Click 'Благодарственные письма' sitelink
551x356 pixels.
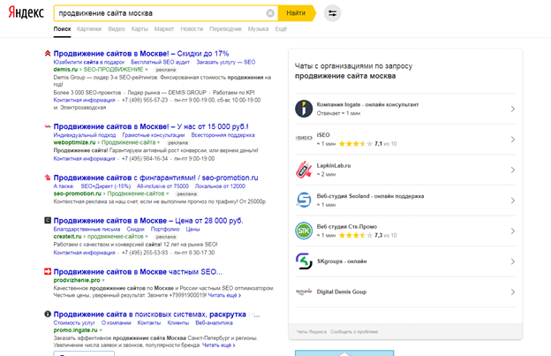[x=87, y=229]
